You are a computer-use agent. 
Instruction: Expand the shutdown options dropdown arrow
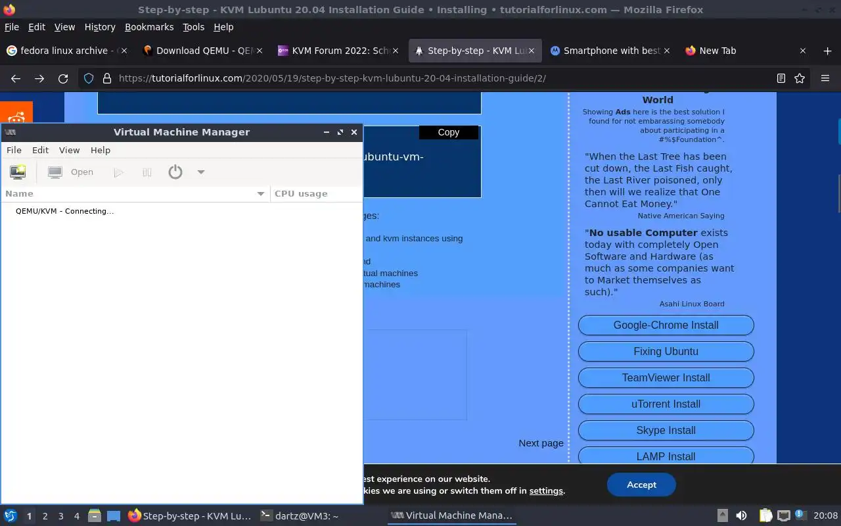pos(201,172)
